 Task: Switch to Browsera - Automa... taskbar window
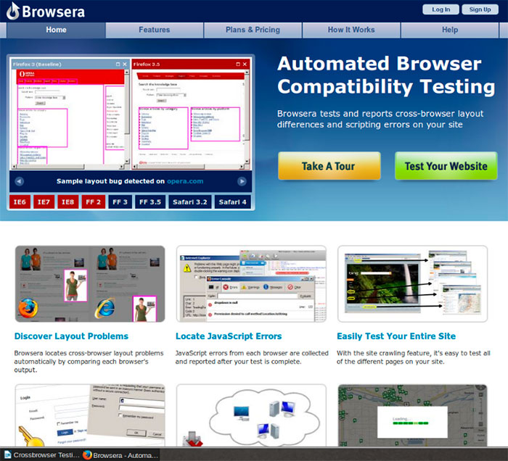click(120, 455)
